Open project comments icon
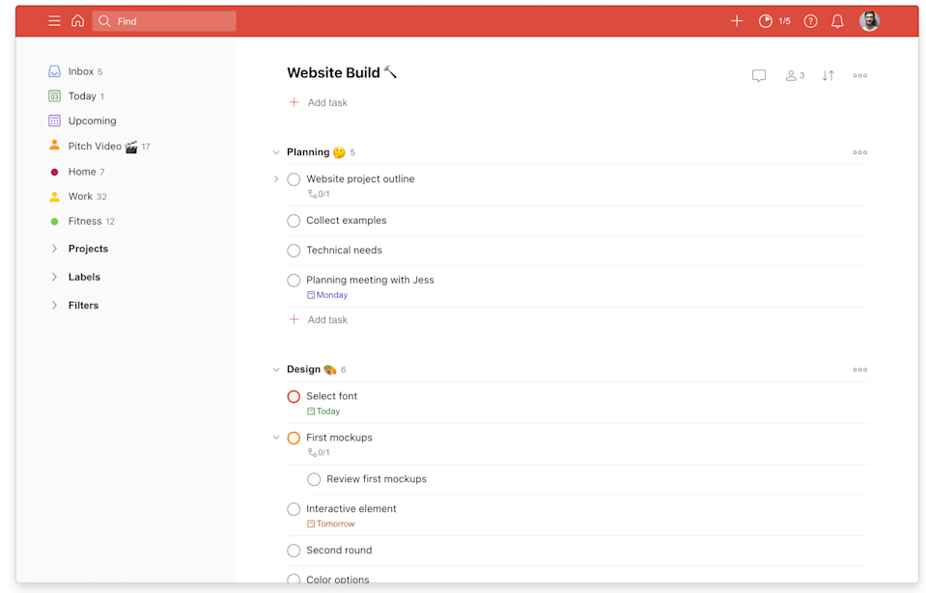 click(x=759, y=76)
